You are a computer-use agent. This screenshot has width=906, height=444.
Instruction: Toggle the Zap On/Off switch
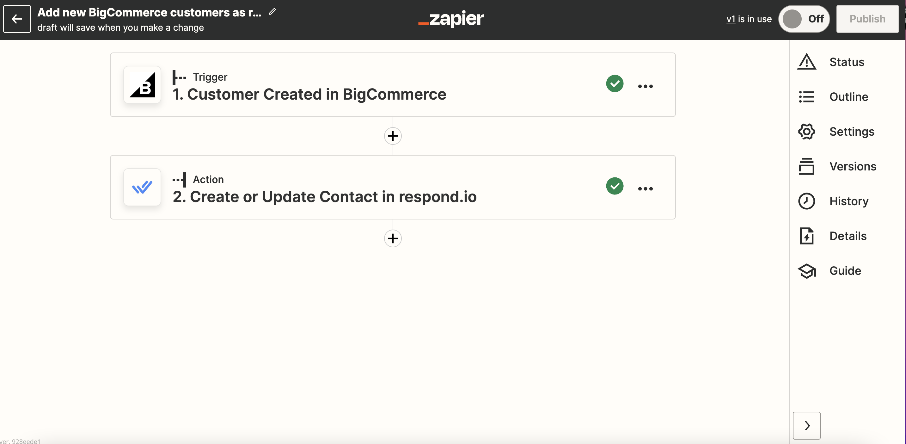coord(804,19)
